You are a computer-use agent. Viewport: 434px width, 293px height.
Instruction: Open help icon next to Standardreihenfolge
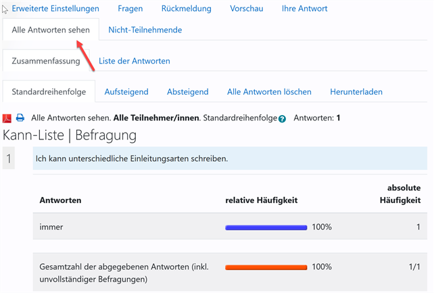(x=282, y=118)
